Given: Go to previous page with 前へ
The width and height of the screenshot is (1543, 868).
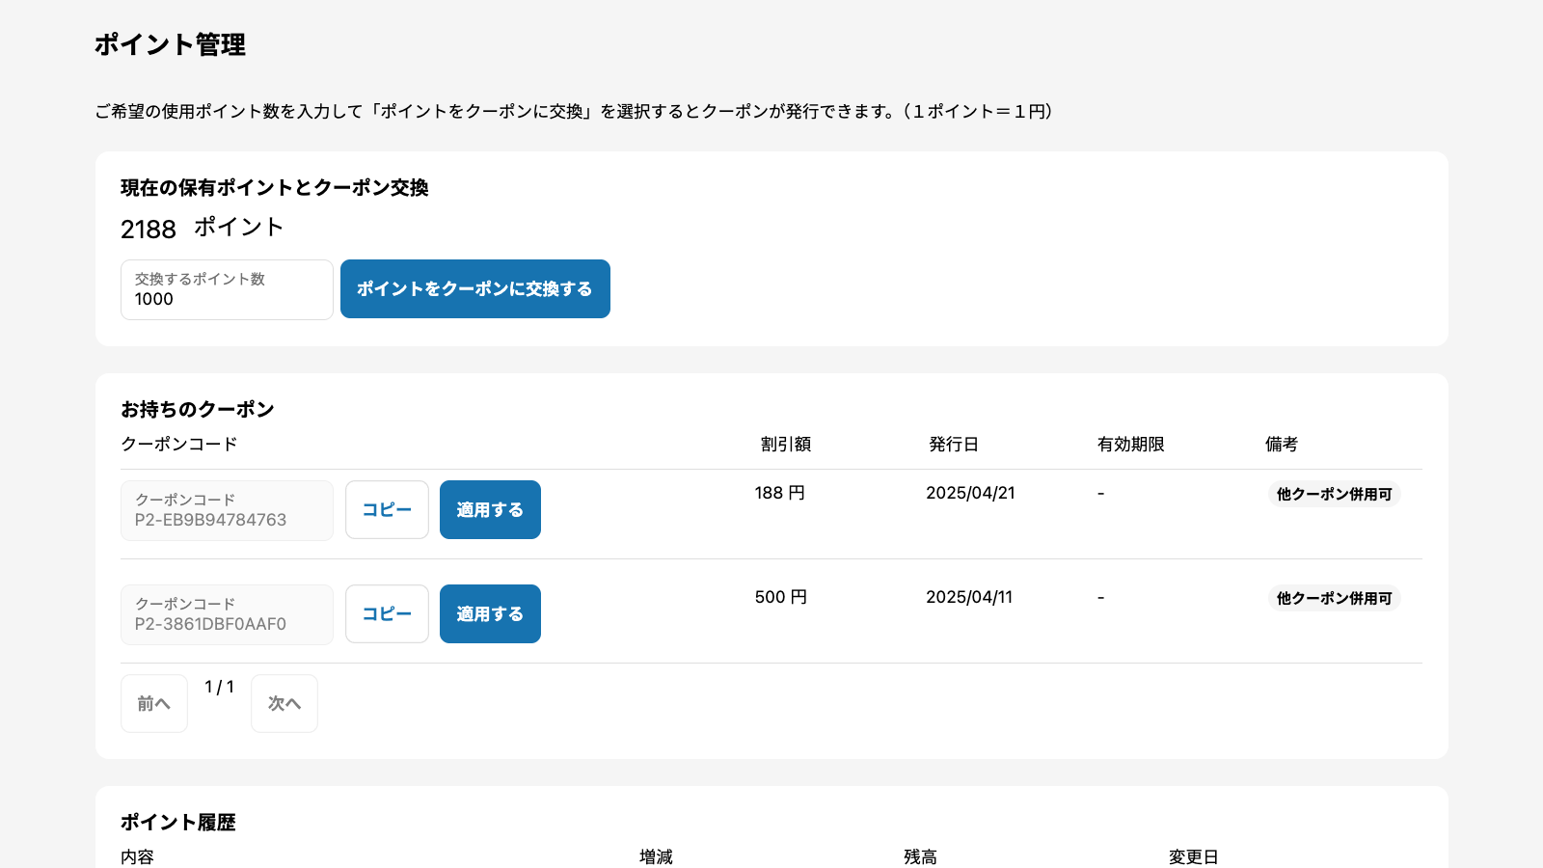Looking at the screenshot, I should [x=154, y=703].
